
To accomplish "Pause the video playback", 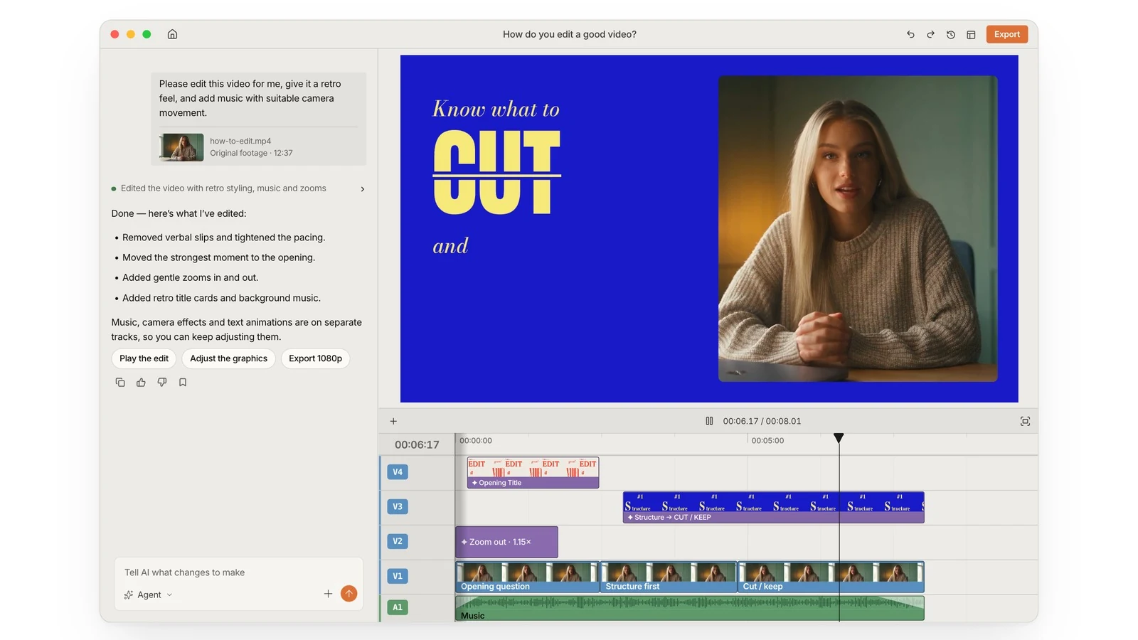I will [709, 421].
